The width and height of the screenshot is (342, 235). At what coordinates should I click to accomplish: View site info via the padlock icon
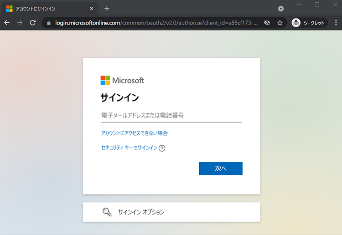point(49,23)
